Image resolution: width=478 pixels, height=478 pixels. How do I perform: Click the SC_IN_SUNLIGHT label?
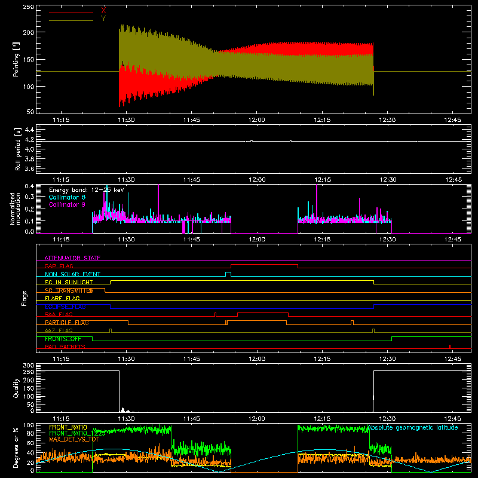point(69,282)
